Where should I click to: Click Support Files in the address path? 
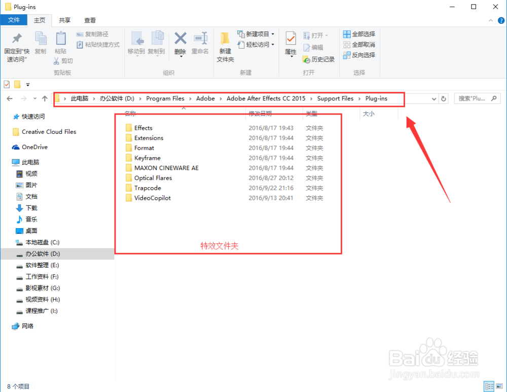pyautogui.click(x=335, y=99)
